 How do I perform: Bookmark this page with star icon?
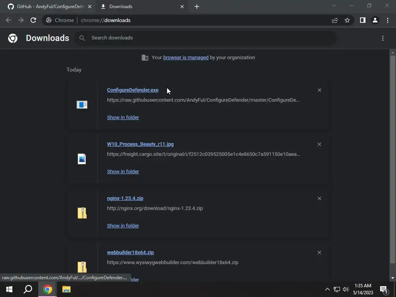347,20
